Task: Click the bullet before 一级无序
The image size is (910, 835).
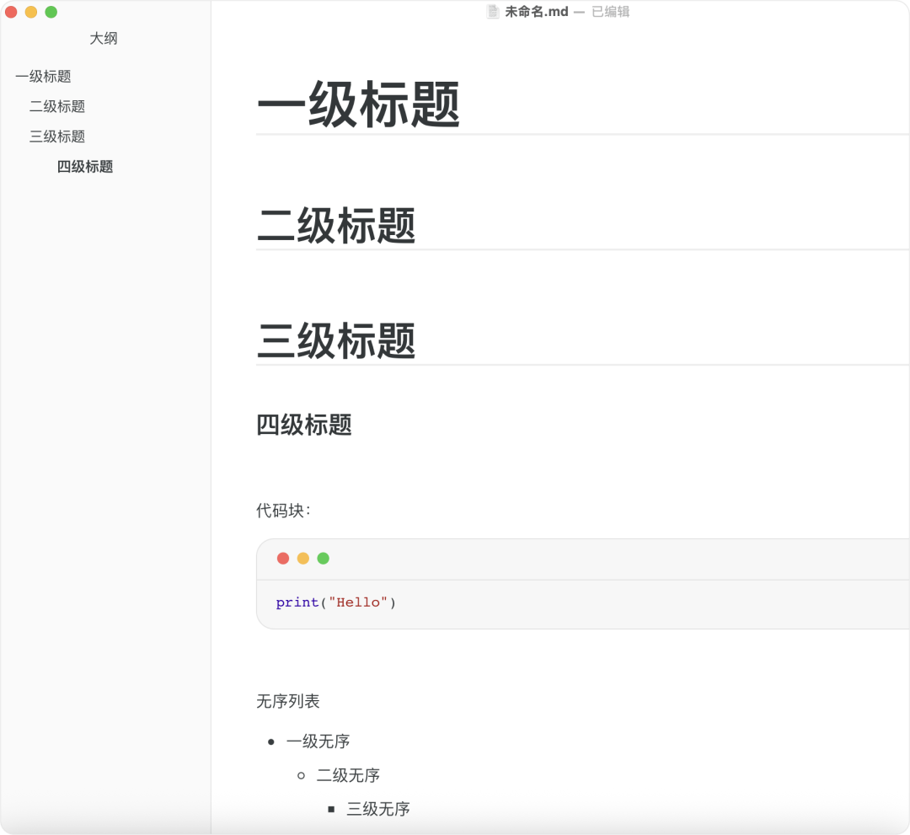Action: (x=271, y=742)
